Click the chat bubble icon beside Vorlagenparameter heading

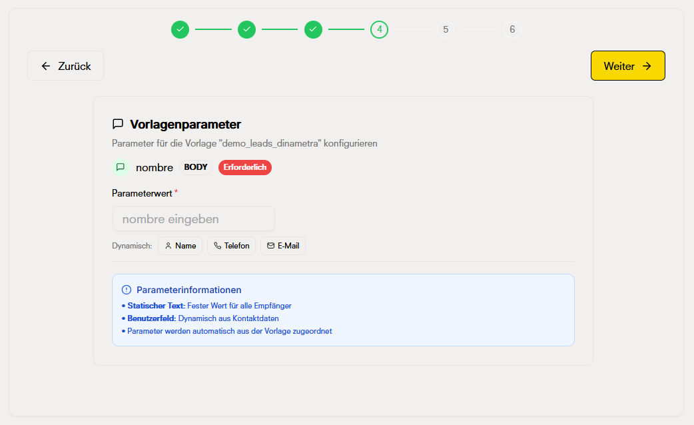[x=118, y=124]
